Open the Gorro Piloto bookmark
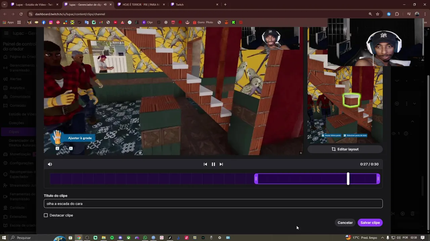 (203, 22)
